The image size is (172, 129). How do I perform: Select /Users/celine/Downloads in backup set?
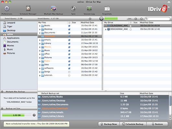click(x=103, y=108)
